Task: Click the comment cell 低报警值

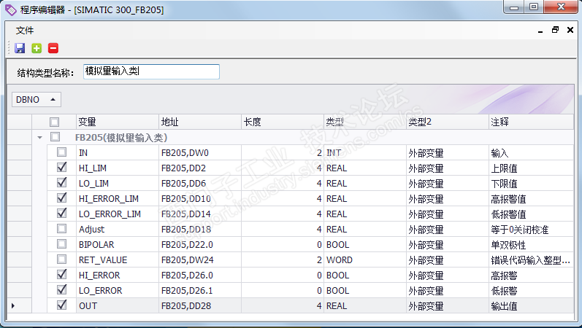Action: [x=531, y=214]
